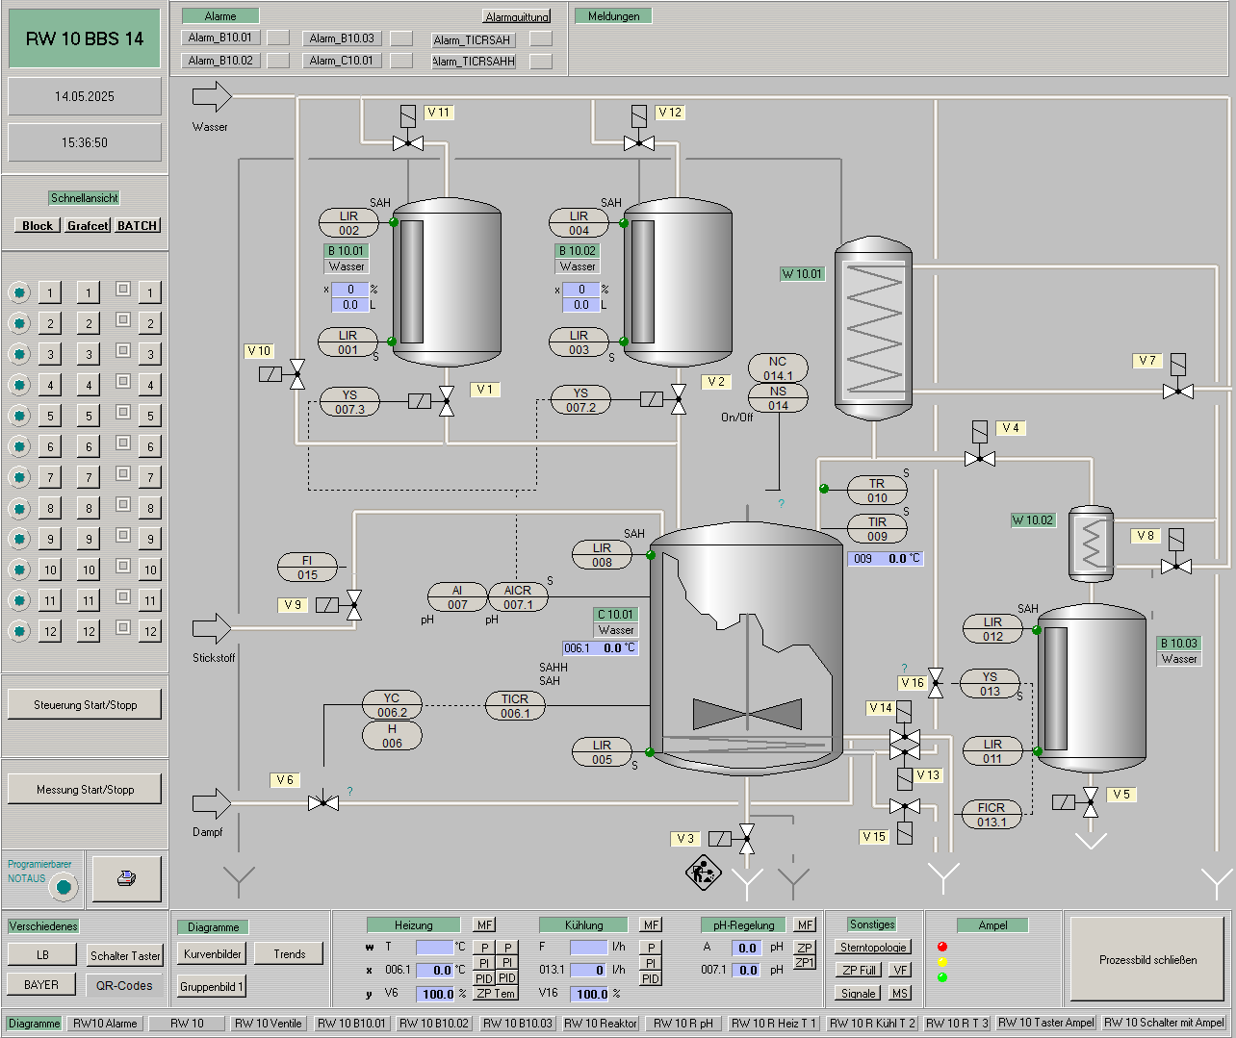Click the TICR 006.1 controller bubble
Screen dimensions: 1236x1038
coord(515,706)
